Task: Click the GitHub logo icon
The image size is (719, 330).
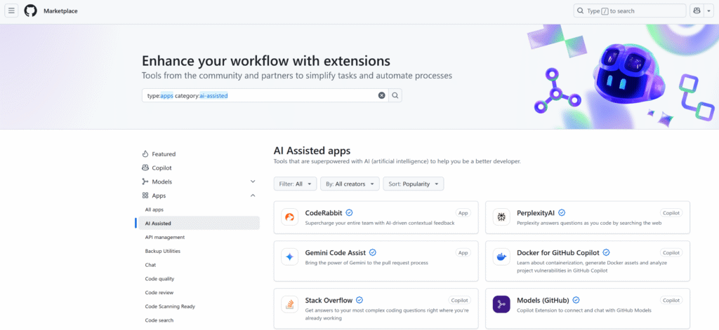Action: coord(31,11)
